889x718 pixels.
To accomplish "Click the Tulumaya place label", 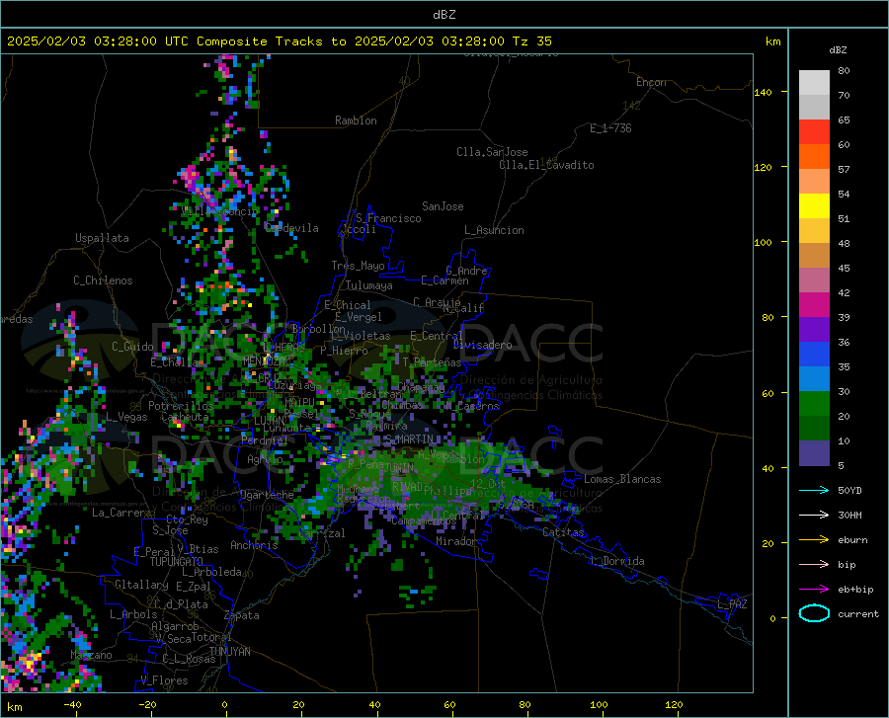I will 369,285.
